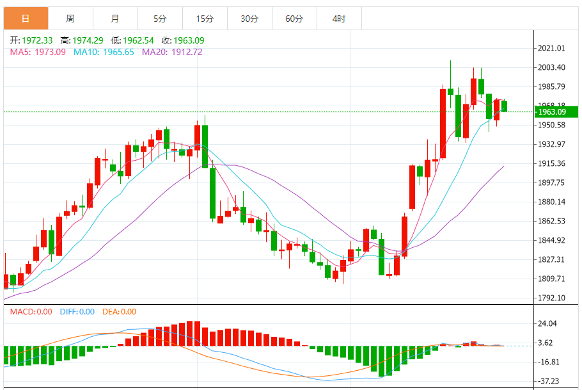Screen dimensions: 582x390
Task: Click the high price 高:1974.29 readout
Action: (x=82, y=40)
